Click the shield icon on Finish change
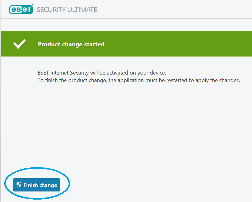Screen dimensions: 252x202 click(x=19, y=185)
